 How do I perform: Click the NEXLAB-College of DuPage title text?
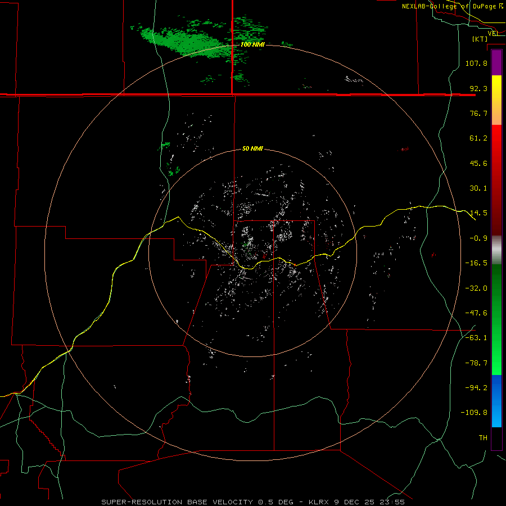click(452, 6)
